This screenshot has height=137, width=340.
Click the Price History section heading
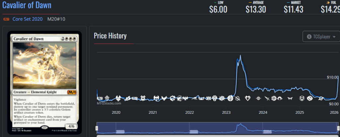110,36
